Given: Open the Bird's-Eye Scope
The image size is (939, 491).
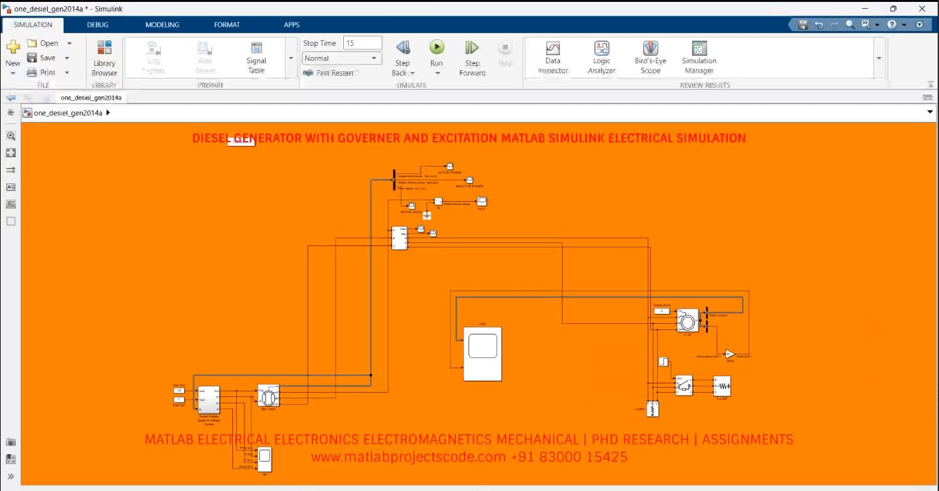Looking at the screenshot, I should (649, 56).
